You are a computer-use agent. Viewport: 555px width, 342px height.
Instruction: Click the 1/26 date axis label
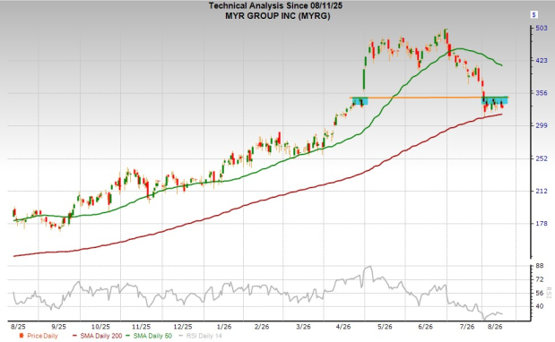[224, 327]
